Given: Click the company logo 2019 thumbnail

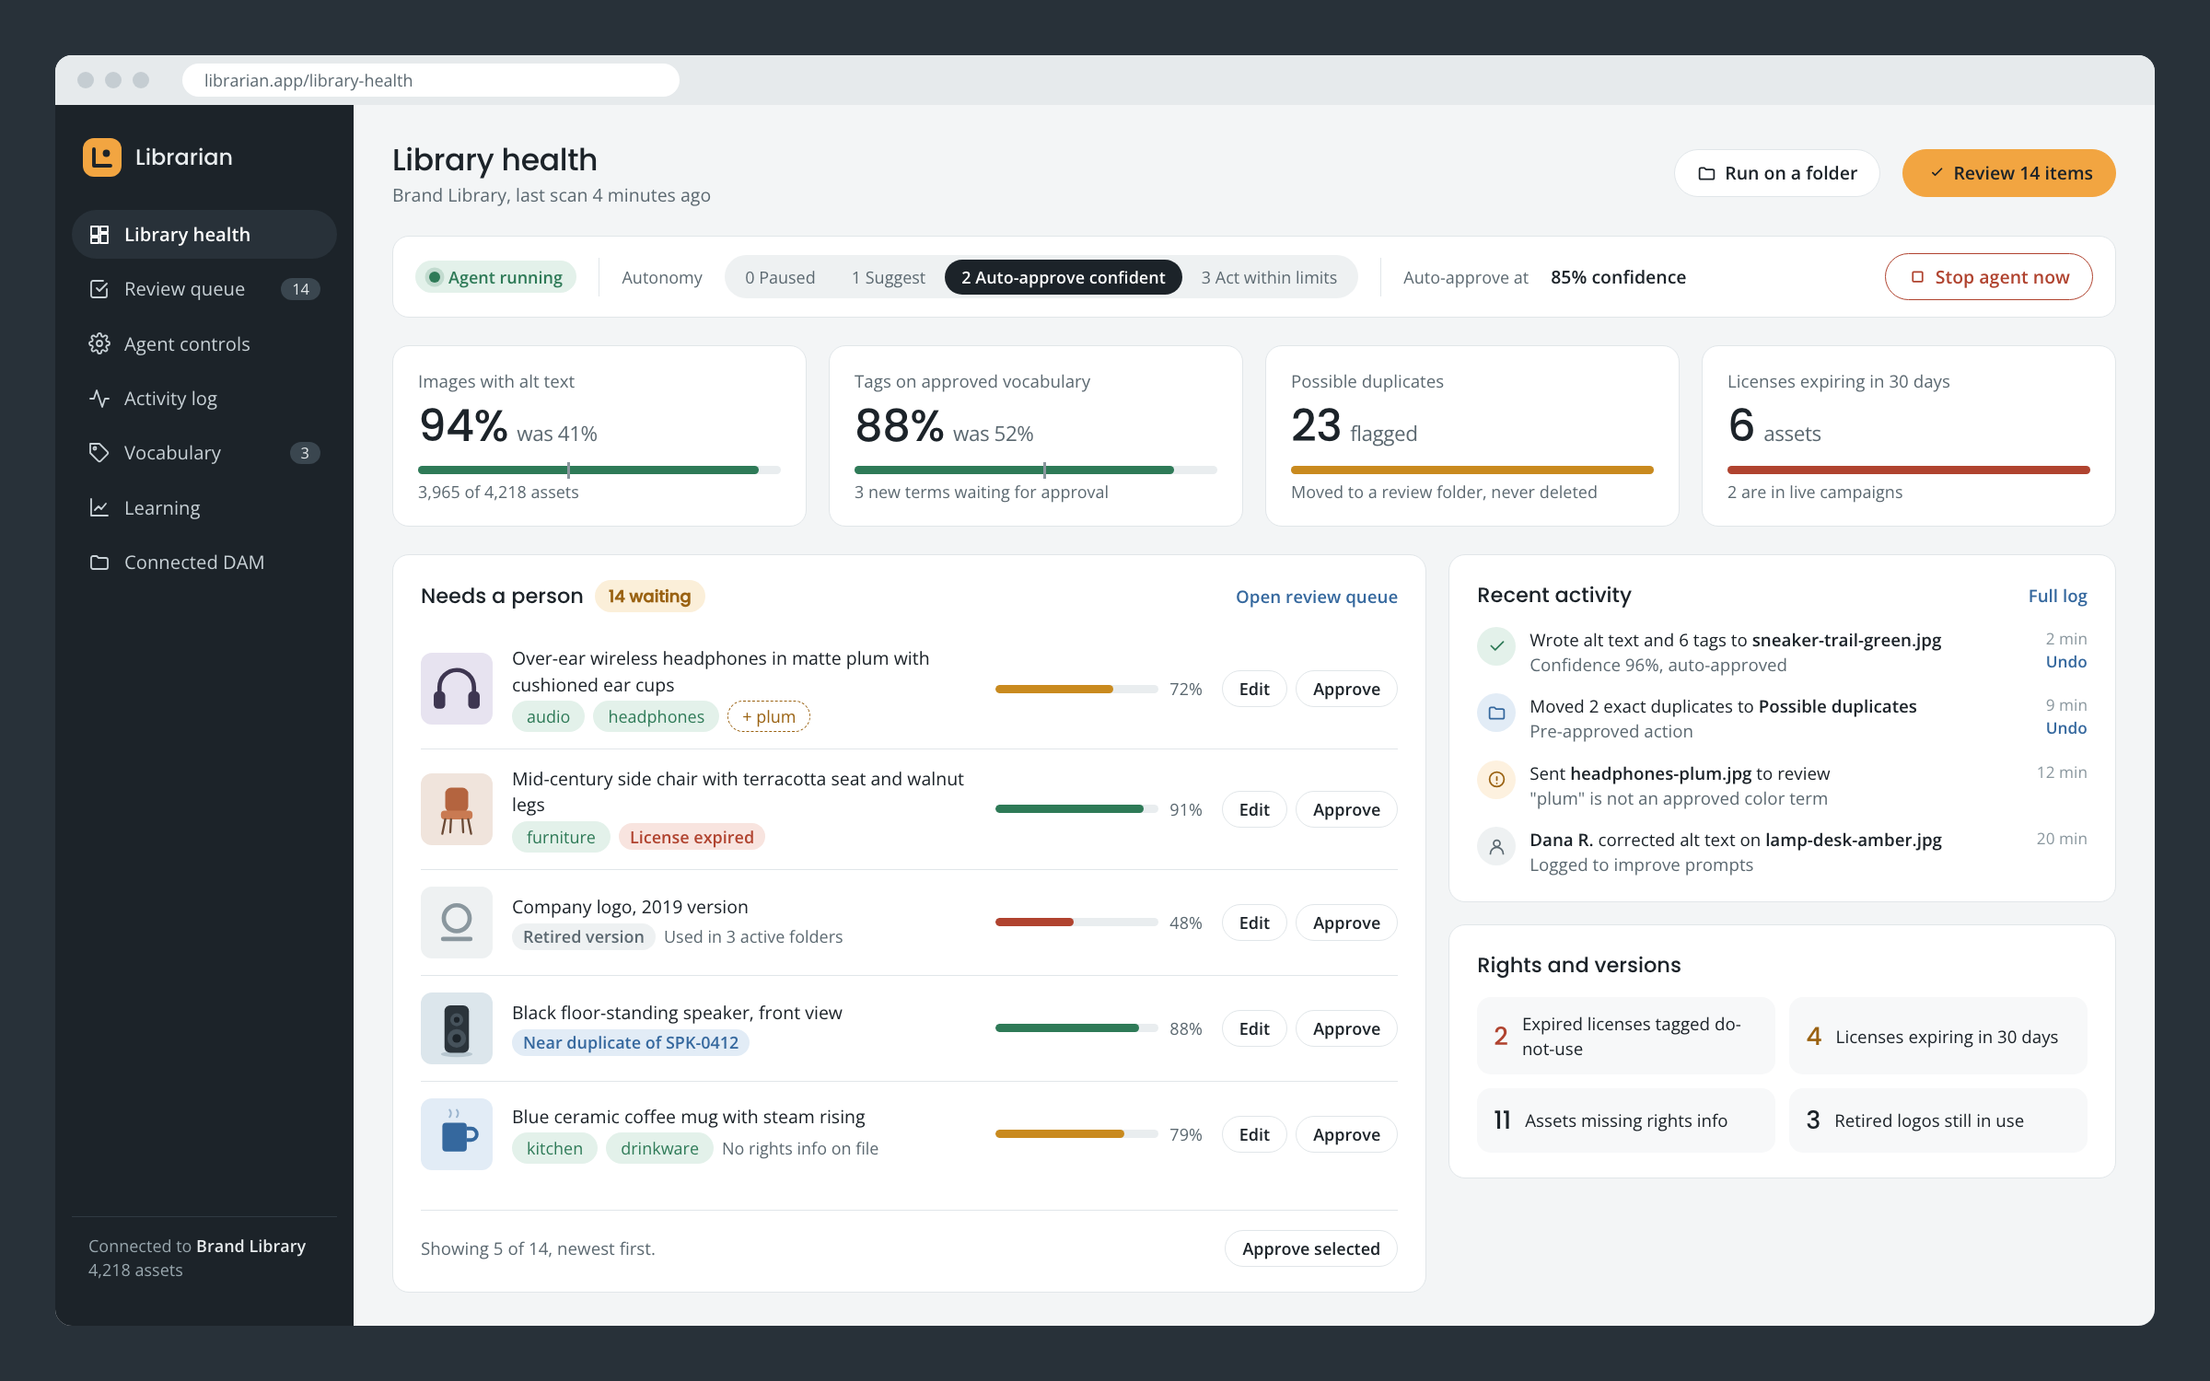Looking at the screenshot, I should (457, 923).
